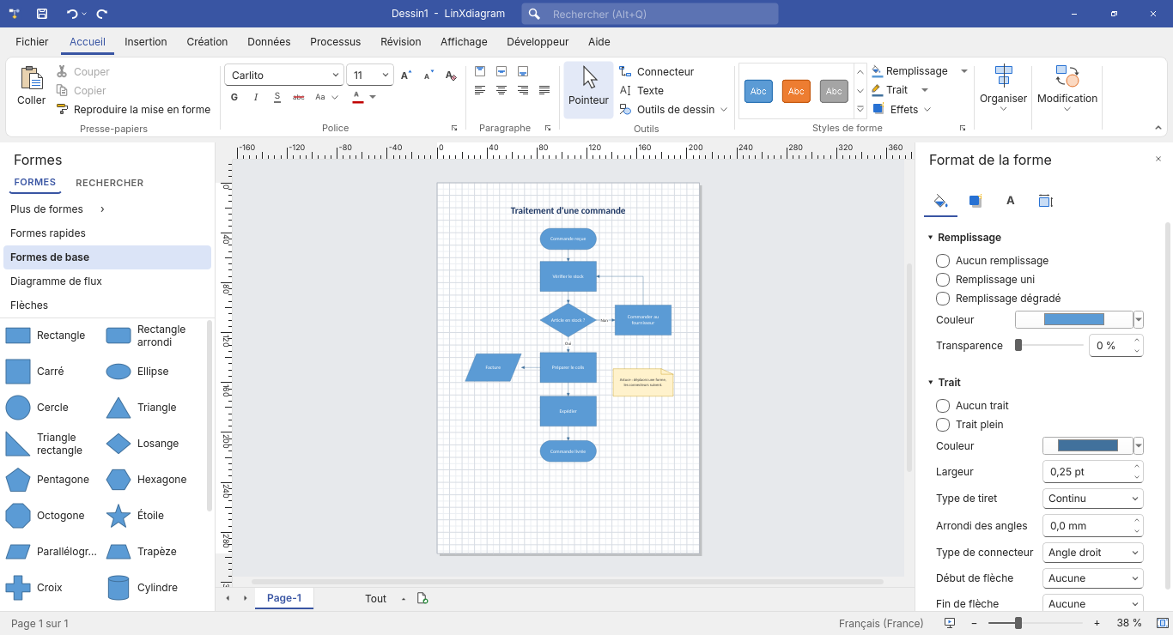1173x635 pixels.
Task: Select the Pointeur tool
Action: tap(588, 89)
